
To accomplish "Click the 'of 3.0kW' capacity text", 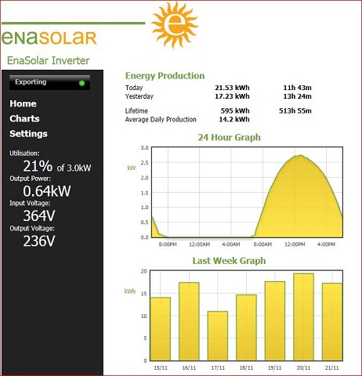I will (x=74, y=168).
